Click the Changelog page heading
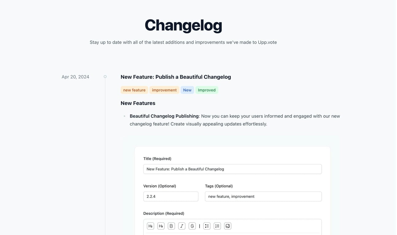 pyautogui.click(x=183, y=25)
